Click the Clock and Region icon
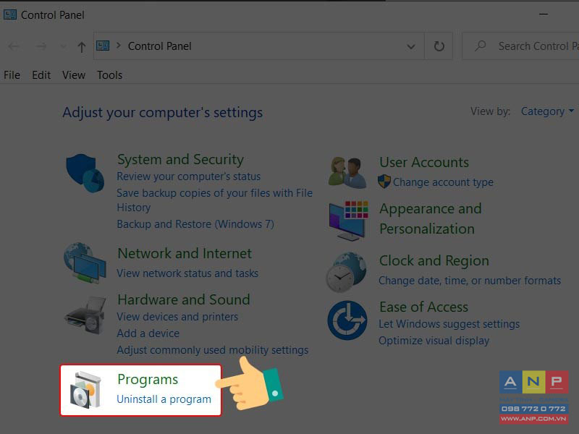The width and height of the screenshot is (579, 434). coord(347,272)
